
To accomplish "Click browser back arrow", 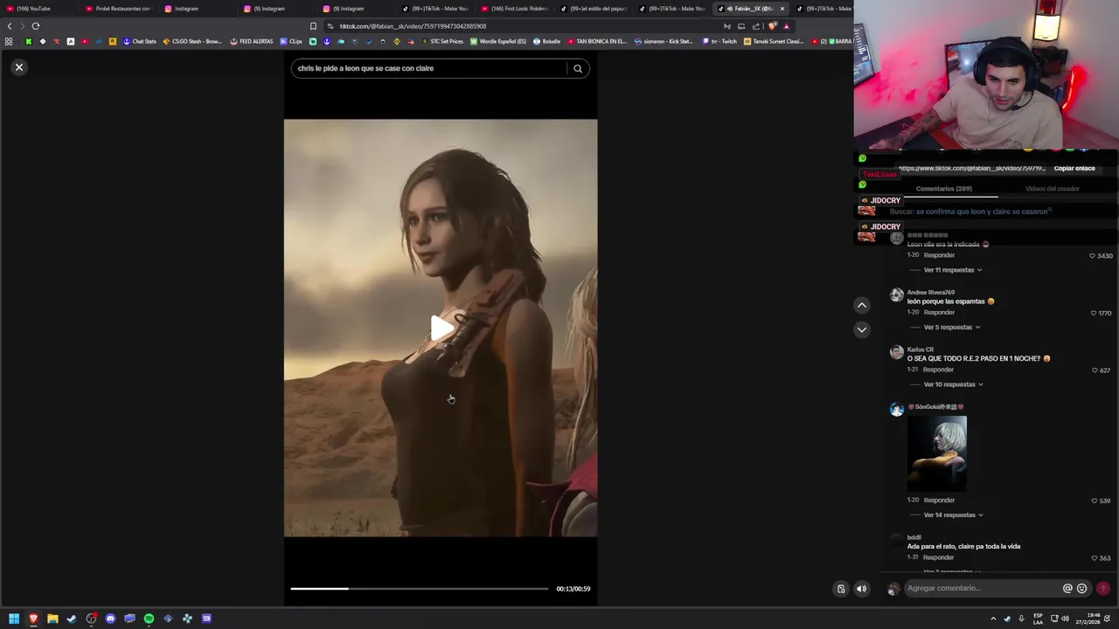I will (10, 26).
